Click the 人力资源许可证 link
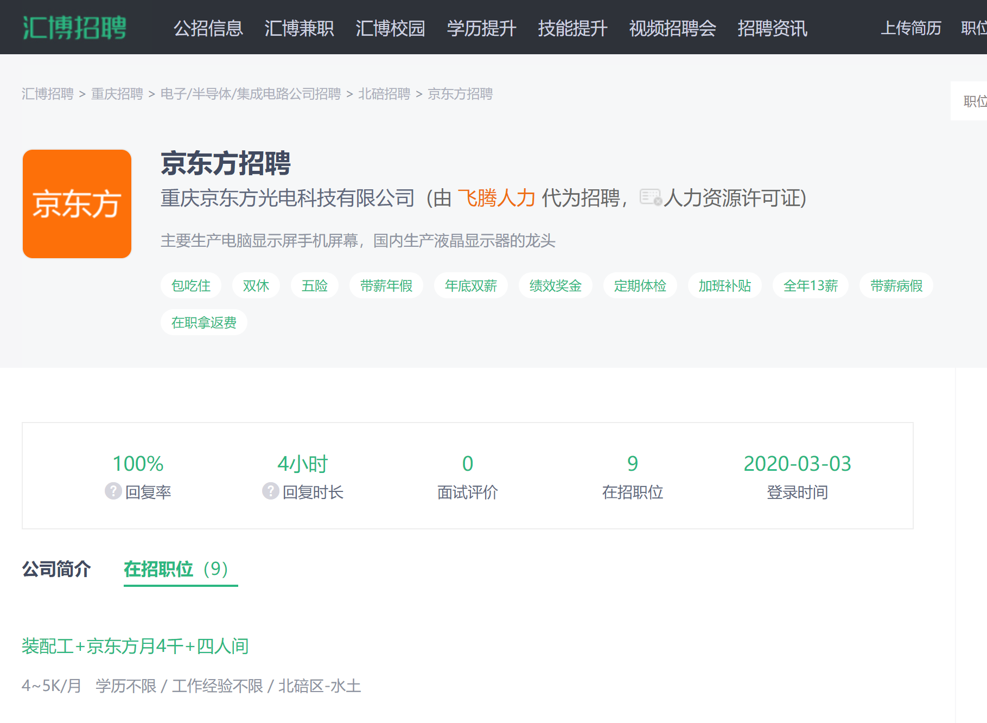This screenshot has height=723, width=987. point(732,198)
